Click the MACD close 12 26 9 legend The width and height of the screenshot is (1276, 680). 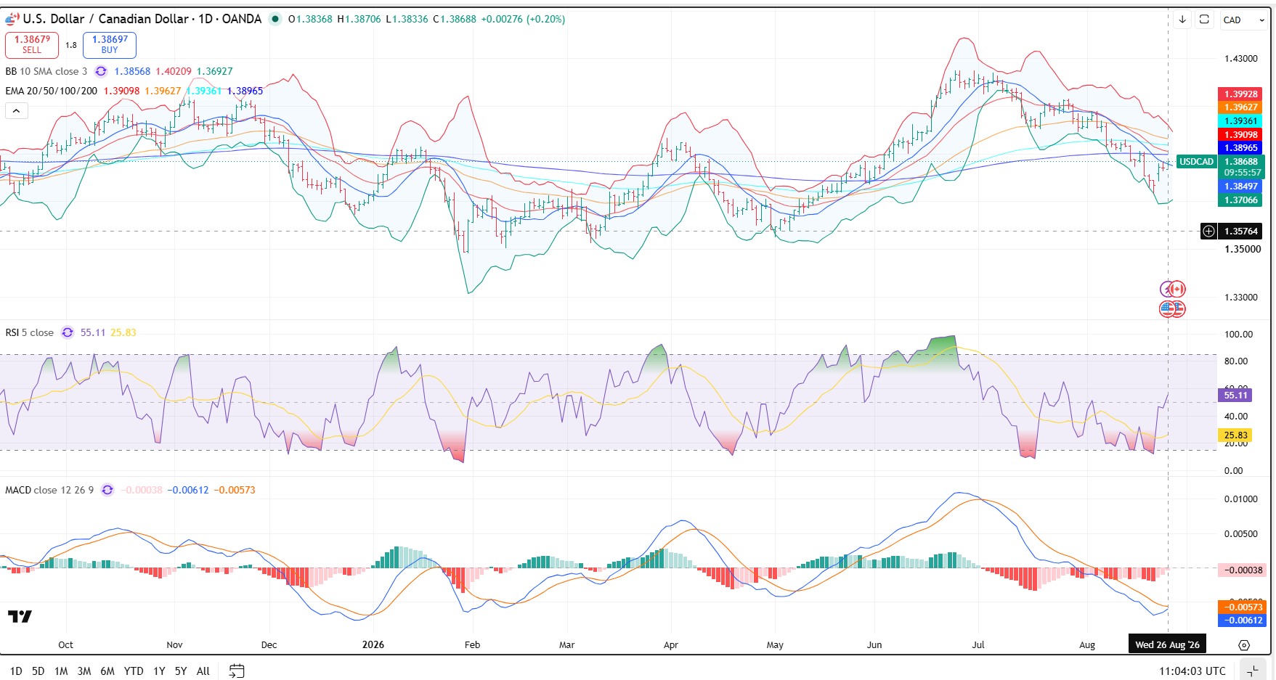(49, 490)
